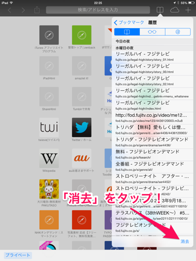196x261 pixels.
Task: Open 管理トップ | zenback green bookmark icon
Action: tap(82, 35)
